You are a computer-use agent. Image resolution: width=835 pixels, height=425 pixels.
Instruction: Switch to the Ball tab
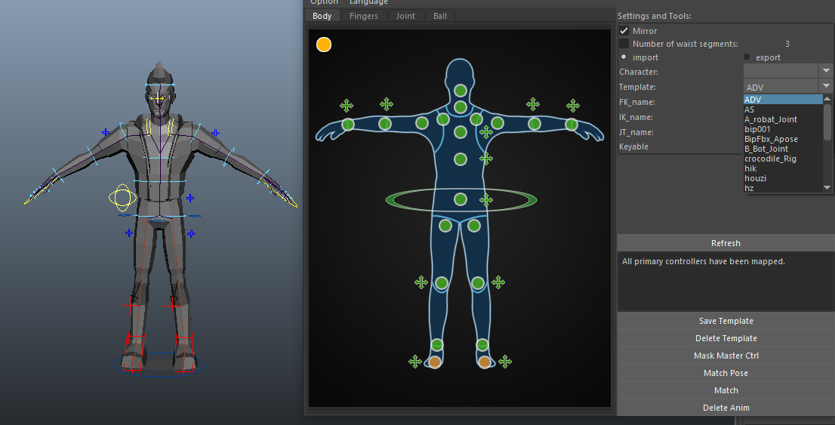pyautogui.click(x=440, y=16)
